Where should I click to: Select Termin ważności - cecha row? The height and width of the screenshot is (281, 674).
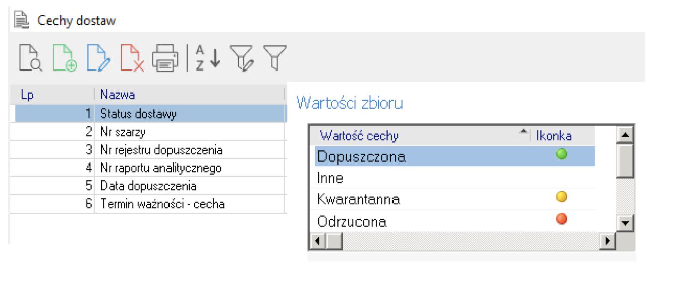pos(162,204)
